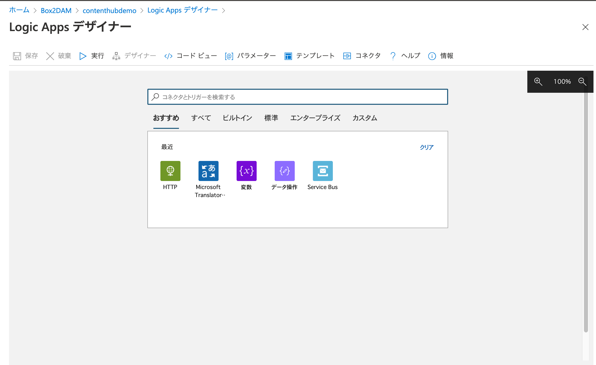The image size is (596, 365).
Task: Select the Microsoft Translator connector icon
Action: click(x=209, y=171)
